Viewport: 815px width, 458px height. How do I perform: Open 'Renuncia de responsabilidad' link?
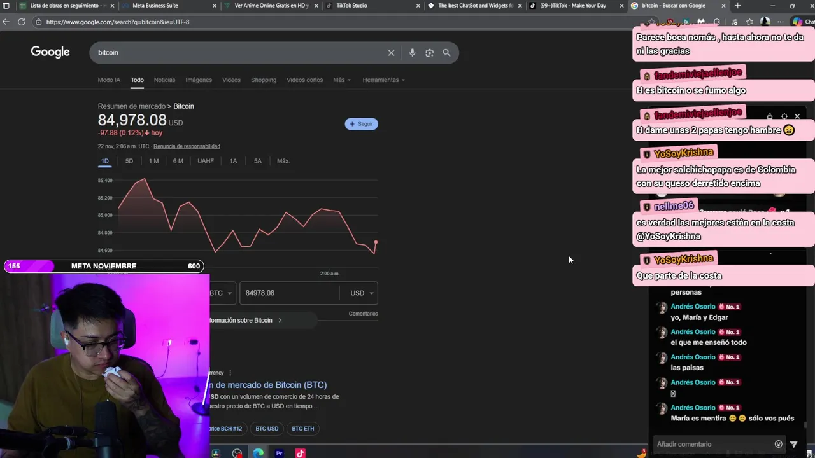click(187, 146)
